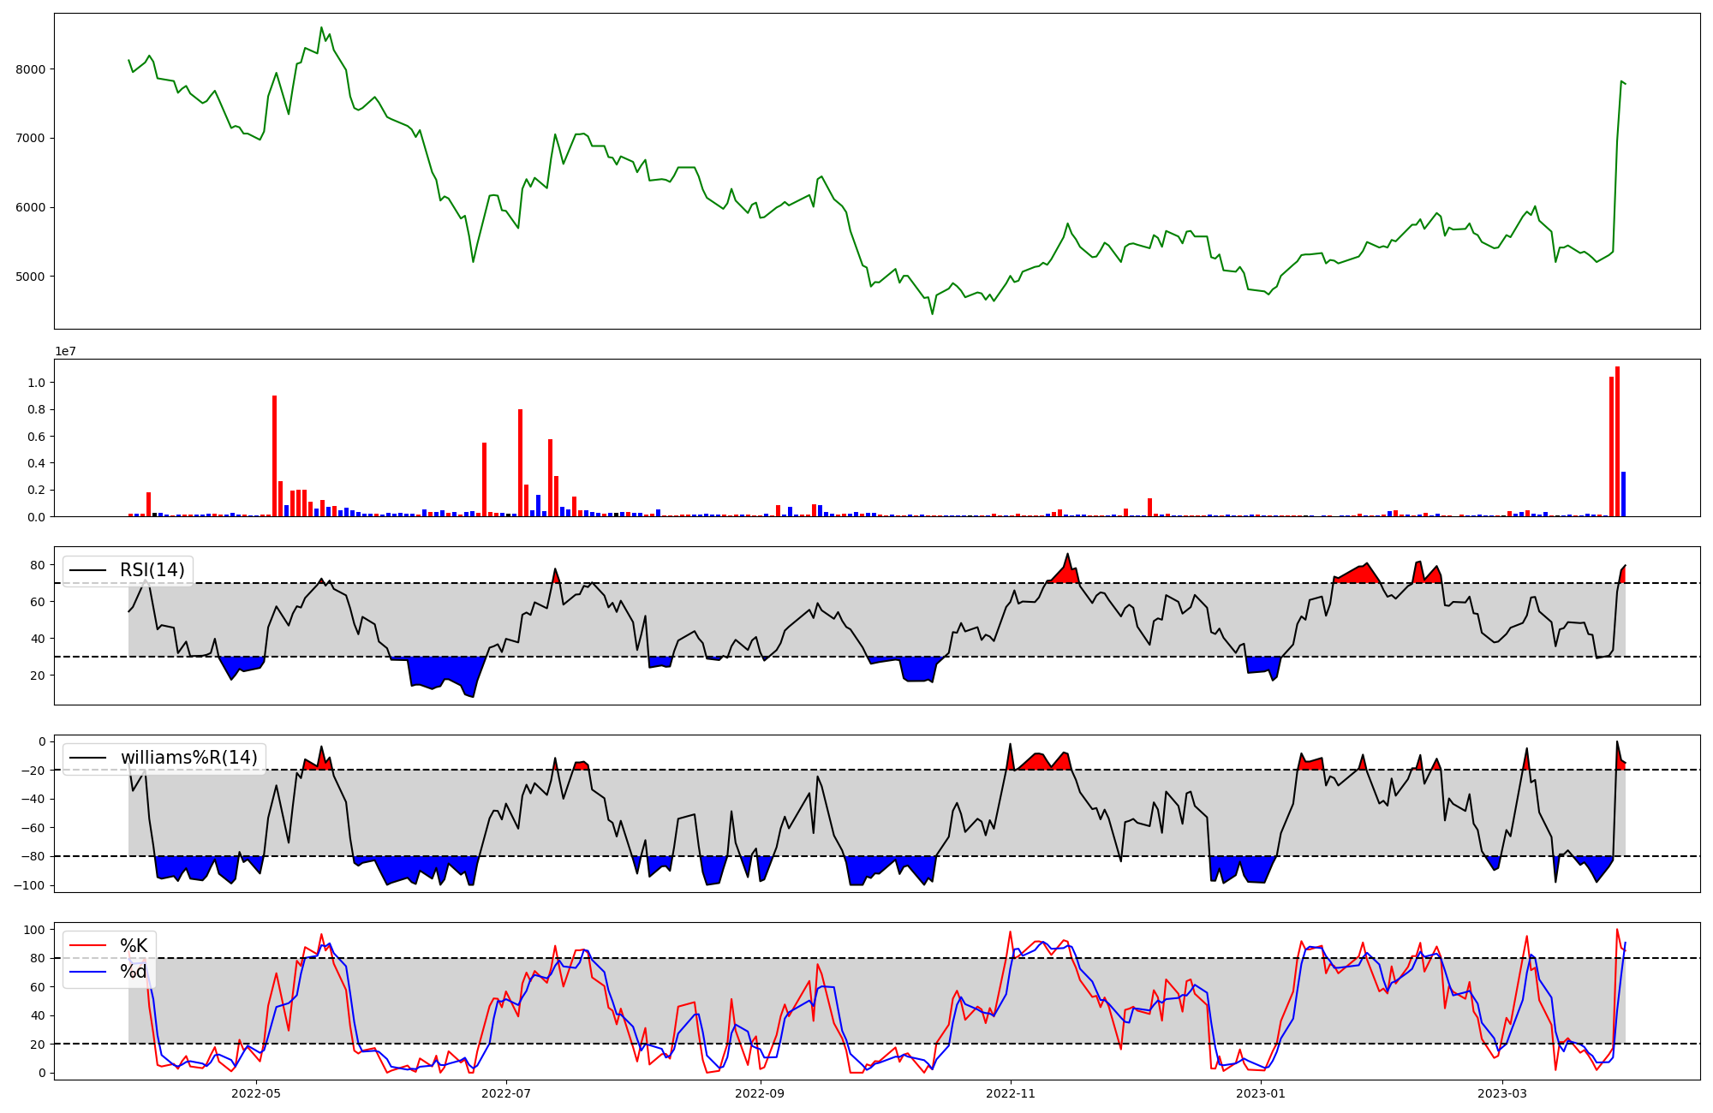Click the 2023-01 date tick label
The image size is (1713, 1113).
[1262, 1093]
